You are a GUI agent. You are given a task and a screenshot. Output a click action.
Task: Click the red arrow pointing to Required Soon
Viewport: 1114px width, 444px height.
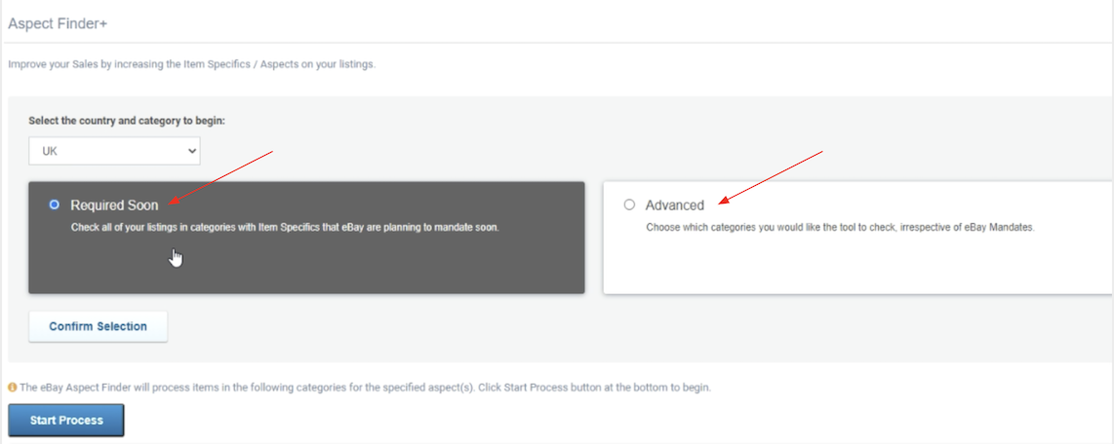click(221, 178)
